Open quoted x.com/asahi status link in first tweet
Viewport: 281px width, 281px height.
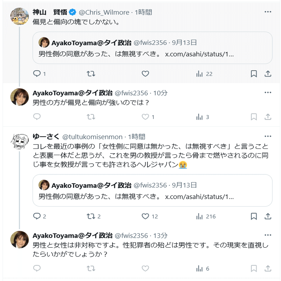click(x=199, y=54)
